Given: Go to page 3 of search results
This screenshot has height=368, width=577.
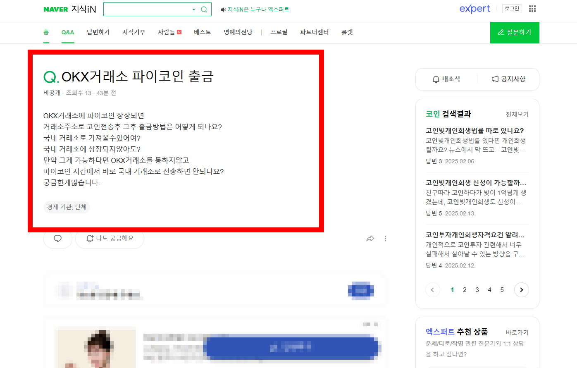Looking at the screenshot, I should click(477, 290).
